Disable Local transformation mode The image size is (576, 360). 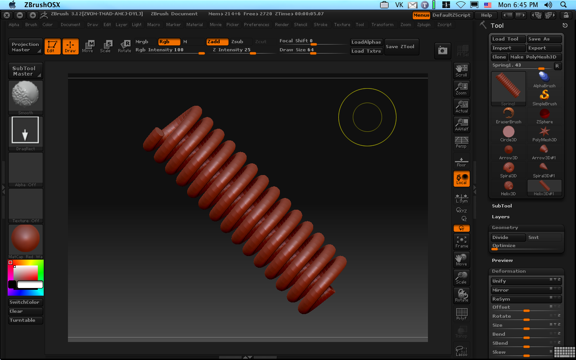tap(461, 179)
